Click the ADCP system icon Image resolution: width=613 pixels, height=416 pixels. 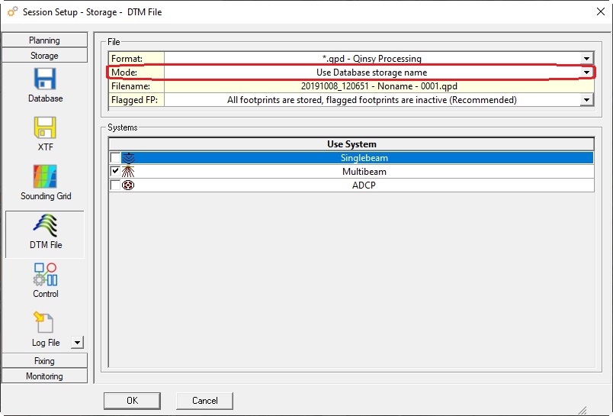(128, 185)
